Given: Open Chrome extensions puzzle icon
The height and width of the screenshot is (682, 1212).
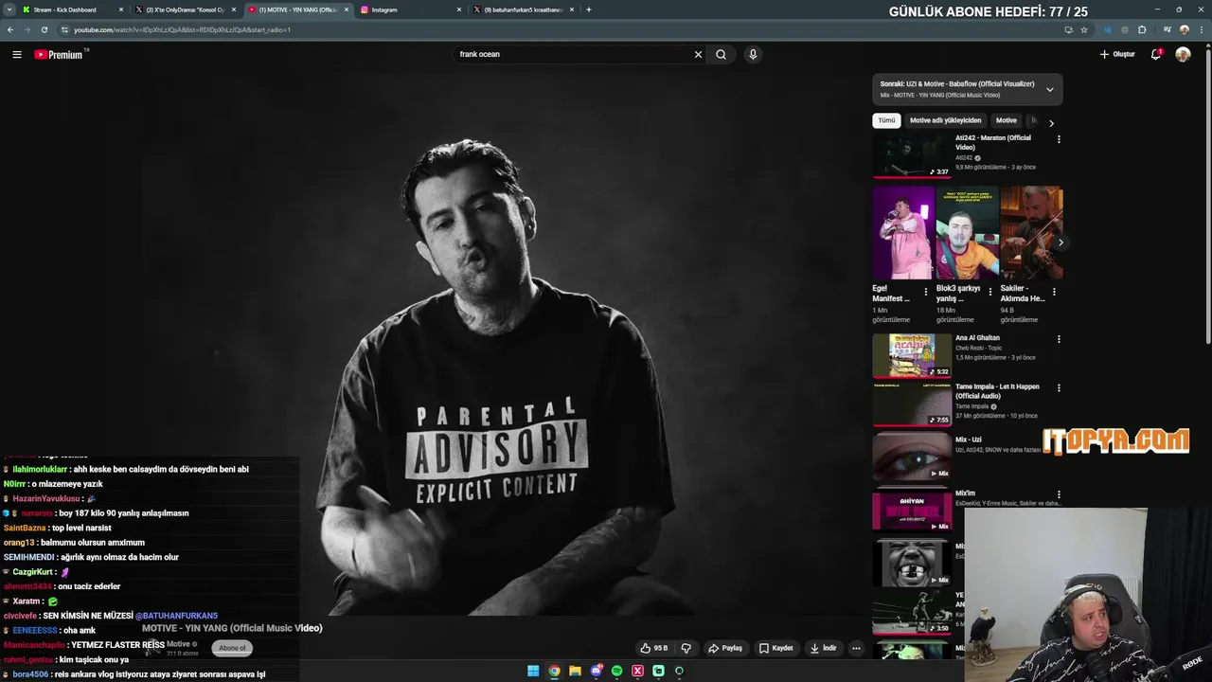Looking at the screenshot, I should click(1142, 29).
